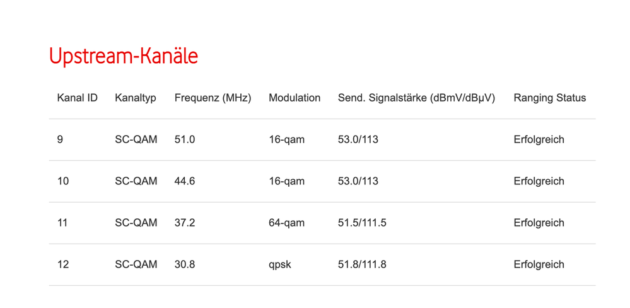This screenshot has width=630, height=308.
Task: Click the Kanal ID column header
Action: coord(77,98)
